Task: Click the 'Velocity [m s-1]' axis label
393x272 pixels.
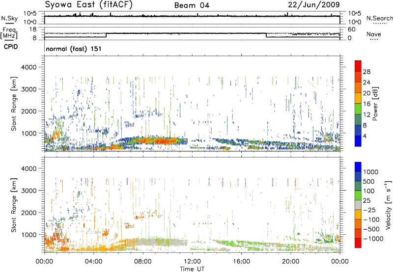Action: coord(388,205)
